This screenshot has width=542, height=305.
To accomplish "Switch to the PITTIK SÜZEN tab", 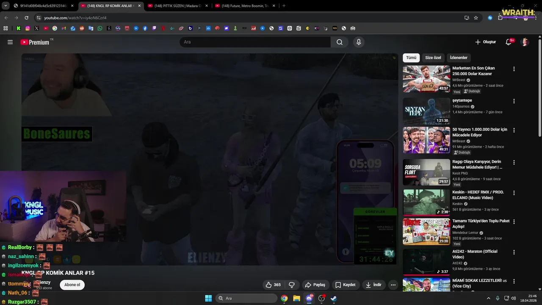I will pos(178,6).
